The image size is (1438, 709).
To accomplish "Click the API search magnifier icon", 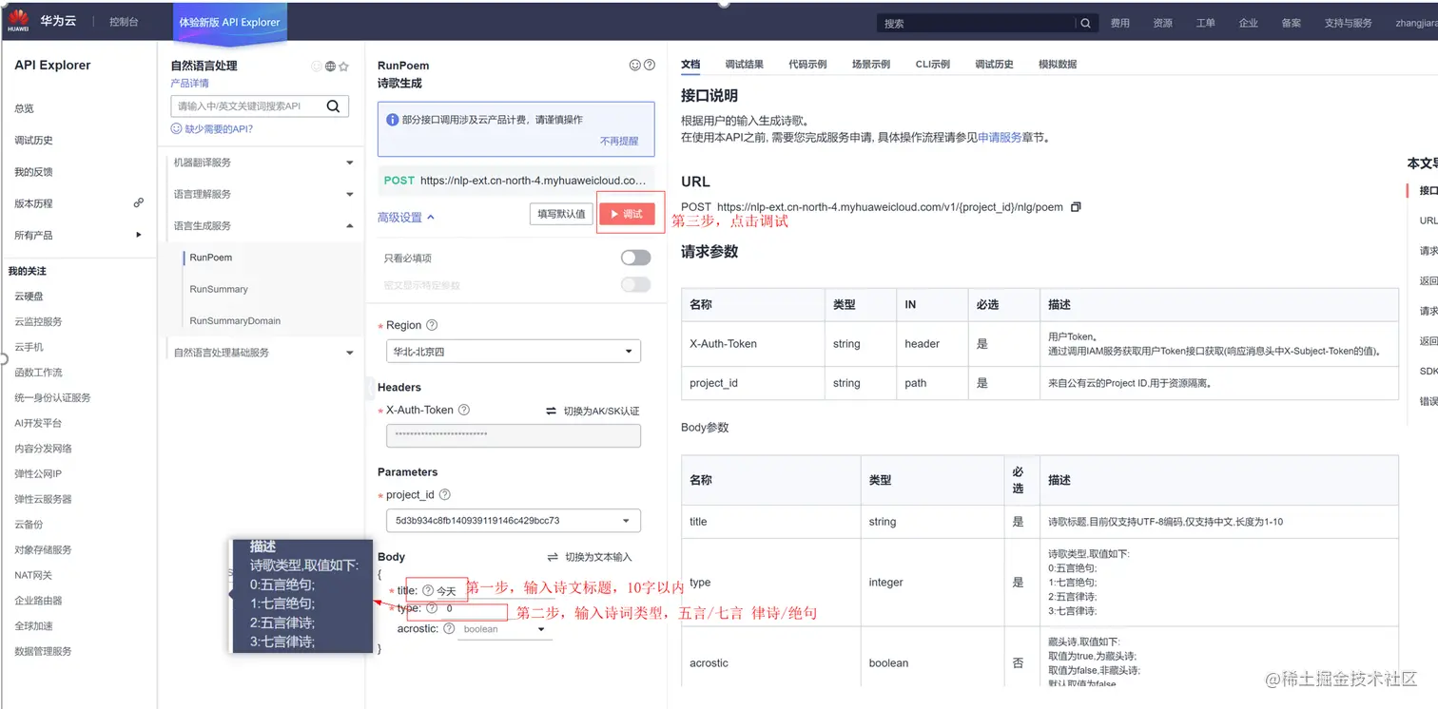I will coord(333,106).
